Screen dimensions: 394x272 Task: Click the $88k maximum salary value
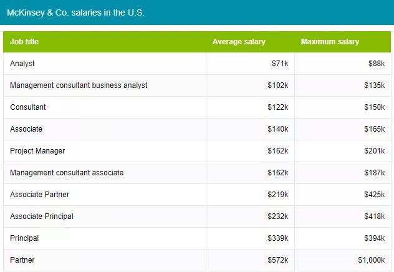(377, 64)
